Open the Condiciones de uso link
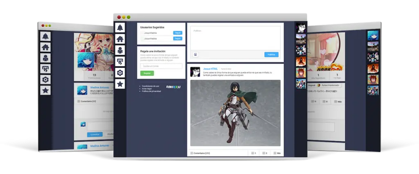Viewport: 419px width, 174px height. [151, 86]
